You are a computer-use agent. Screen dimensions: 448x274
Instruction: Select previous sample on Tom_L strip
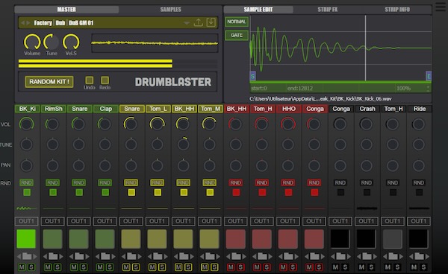pyautogui.click(x=150, y=256)
